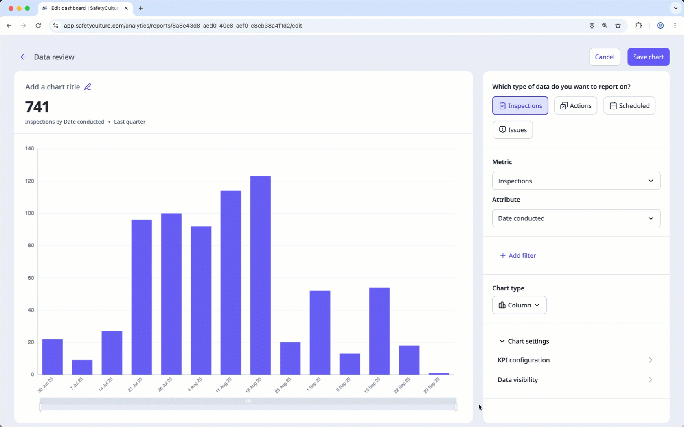Open the browser profile icon
The image size is (684, 427).
(x=660, y=26)
